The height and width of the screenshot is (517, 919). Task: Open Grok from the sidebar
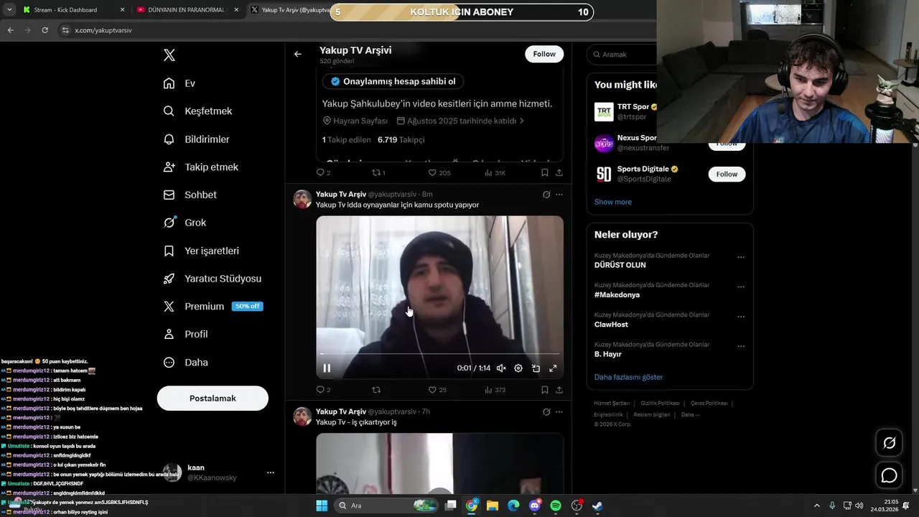pos(185,223)
